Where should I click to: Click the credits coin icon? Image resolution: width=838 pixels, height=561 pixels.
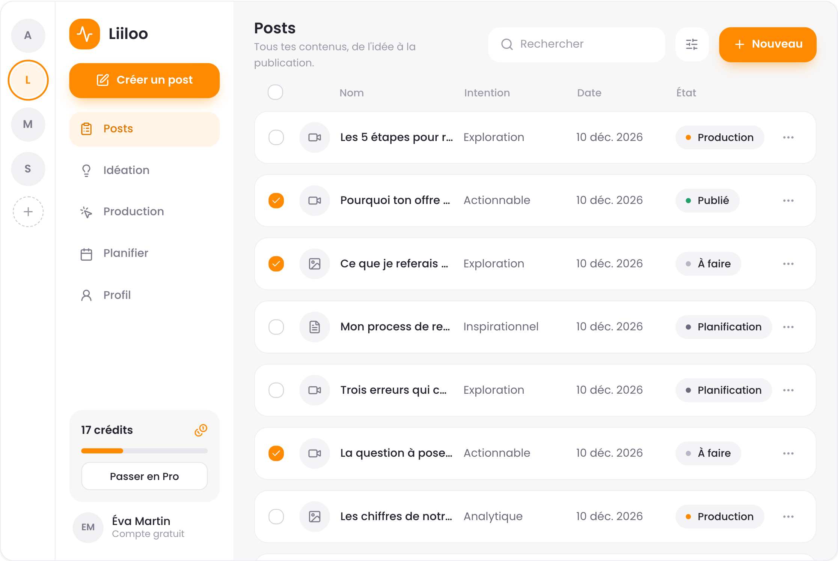(x=201, y=430)
